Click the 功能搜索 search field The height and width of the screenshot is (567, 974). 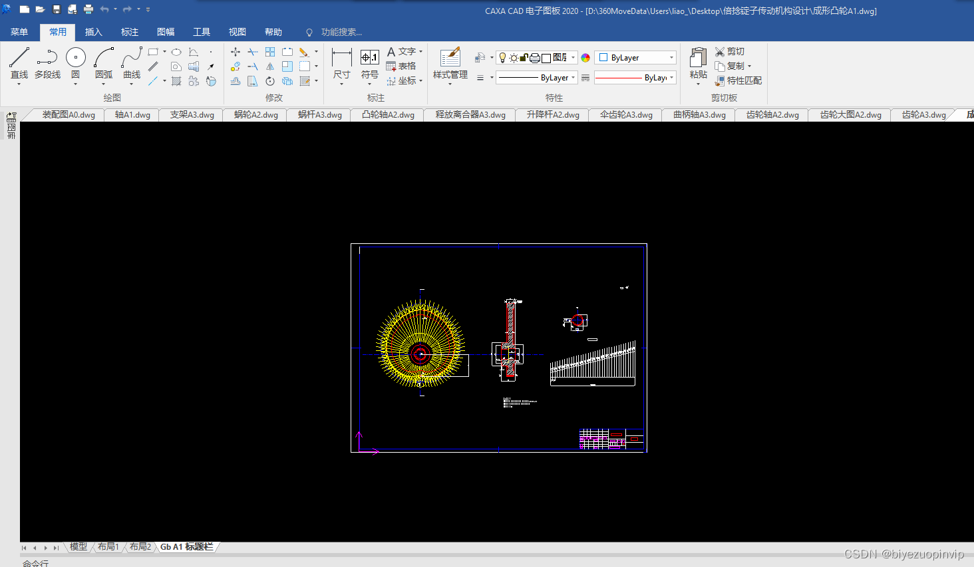pos(341,32)
